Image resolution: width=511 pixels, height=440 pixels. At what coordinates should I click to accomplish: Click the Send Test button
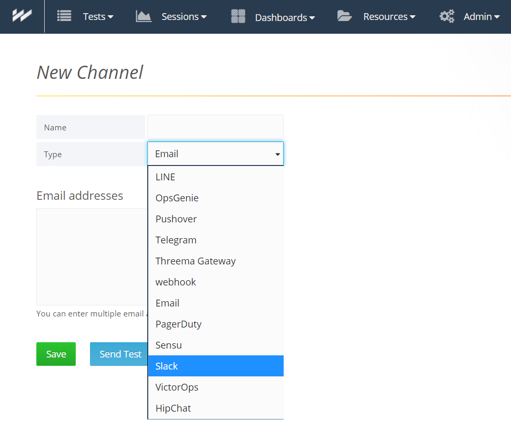pyautogui.click(x=120, y=354)
